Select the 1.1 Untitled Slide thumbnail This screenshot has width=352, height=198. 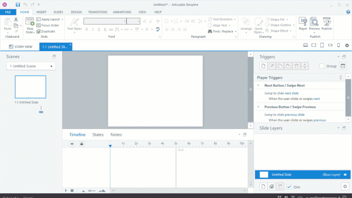[30, 87]
